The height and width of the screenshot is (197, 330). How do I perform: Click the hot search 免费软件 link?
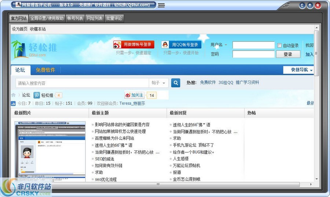pos(208,83)
